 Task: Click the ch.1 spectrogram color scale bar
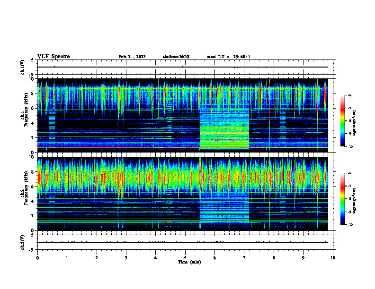pos(342,121)
